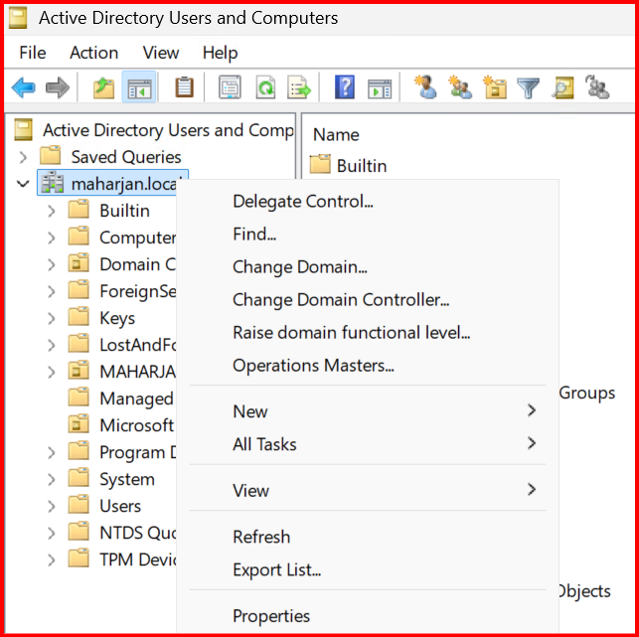The height and width of the screenshot is (637, 639).
Task: Toggle Show/Hide Console Tree toolbar icon
Action: pyautogui.click(x=137, y=88)
